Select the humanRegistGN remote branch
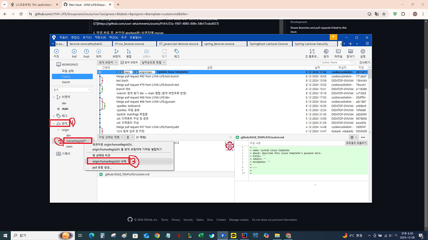This screenshot has height=240, width=428. pos(76,141)
